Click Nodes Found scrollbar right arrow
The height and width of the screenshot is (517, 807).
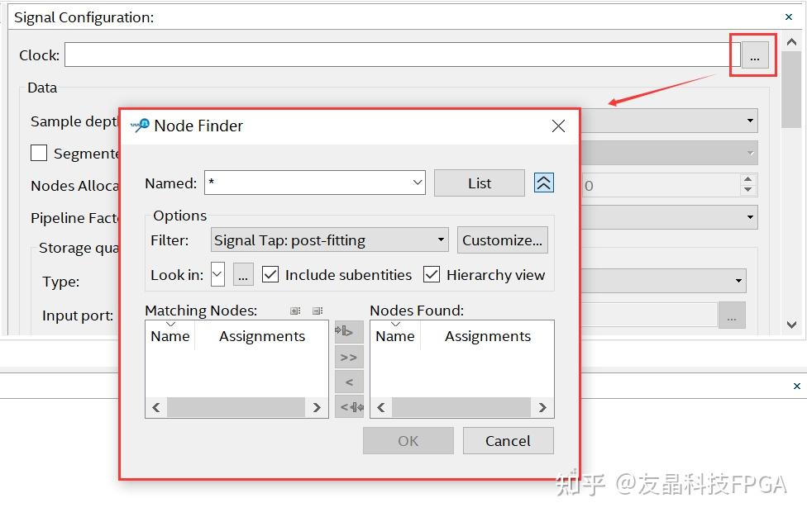542,407
